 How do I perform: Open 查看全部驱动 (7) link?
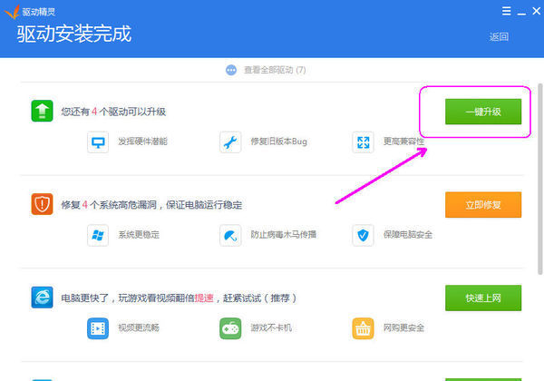pos(275,70)
